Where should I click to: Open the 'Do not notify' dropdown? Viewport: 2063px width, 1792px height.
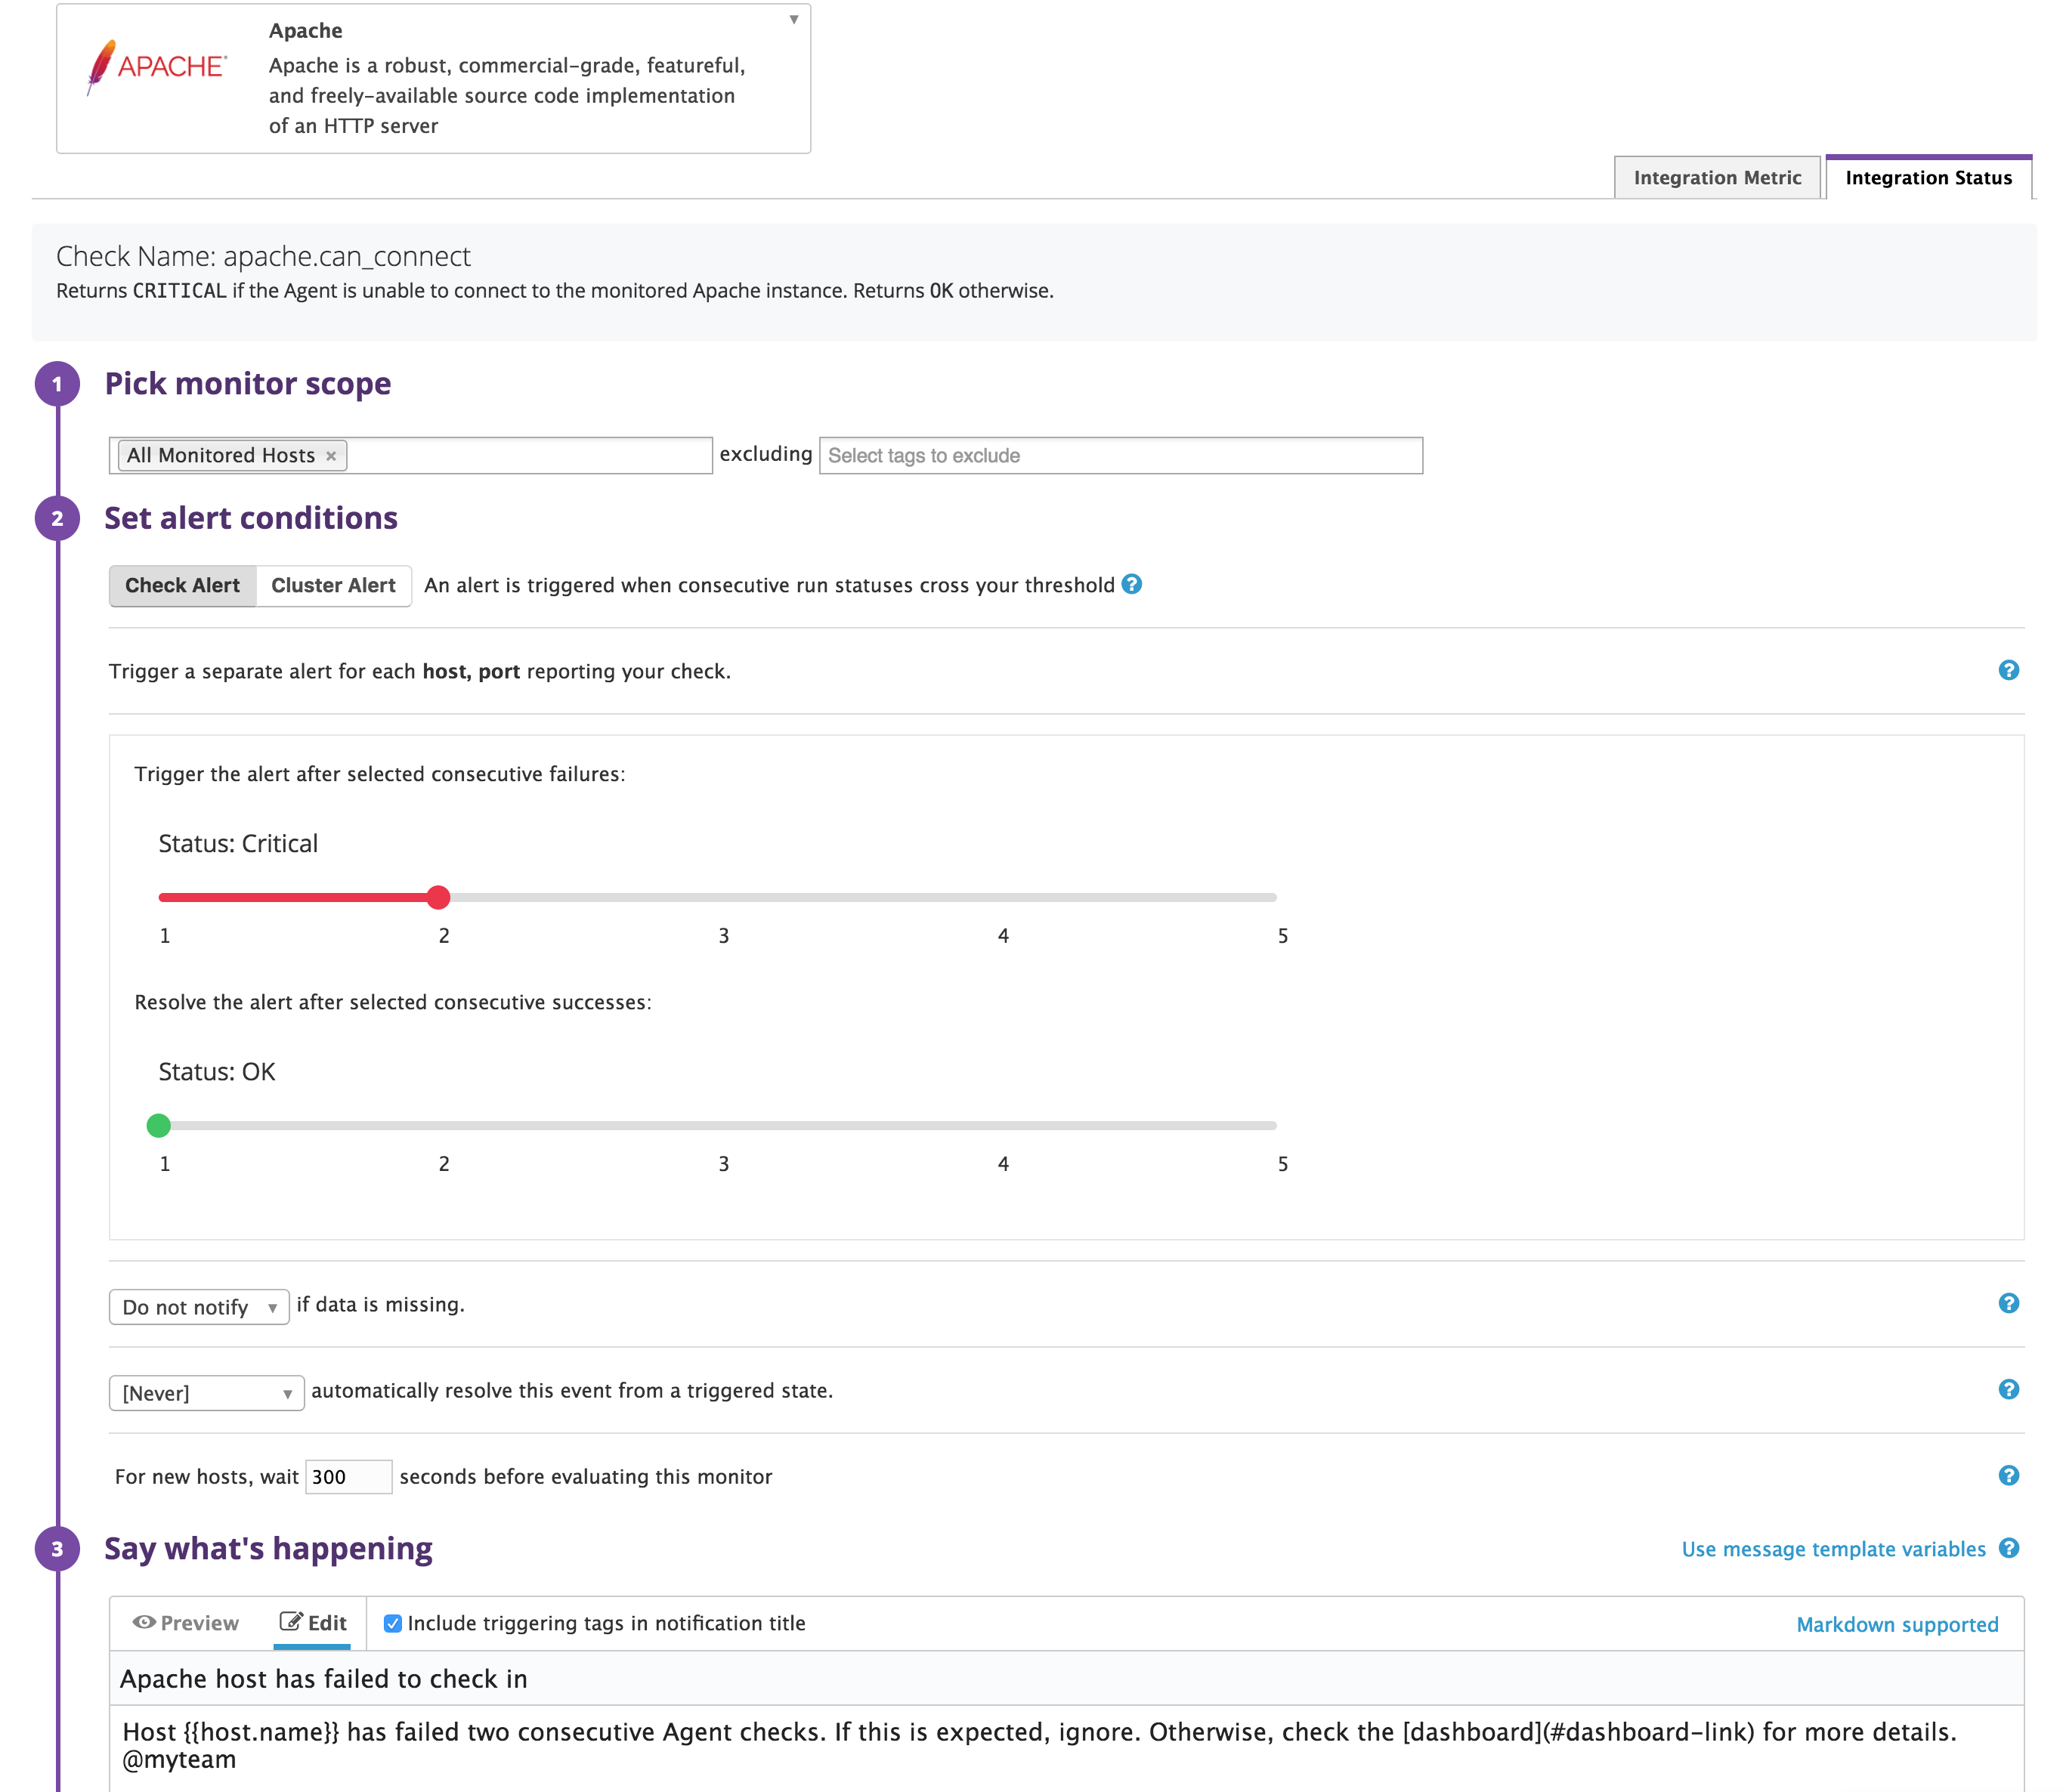click(198, 1306)
